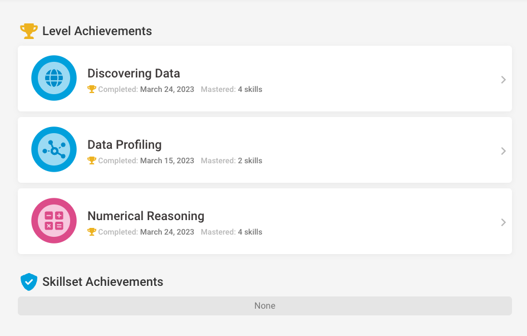Image resolution: width=527 pixels, height=336 pixels.
Task: Click the Numerical Reasoning calculator badge icon
Action: [54, 221]
